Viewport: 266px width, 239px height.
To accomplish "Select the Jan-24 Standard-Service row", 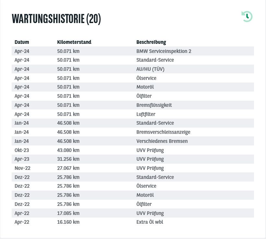I will coord(133,123).
